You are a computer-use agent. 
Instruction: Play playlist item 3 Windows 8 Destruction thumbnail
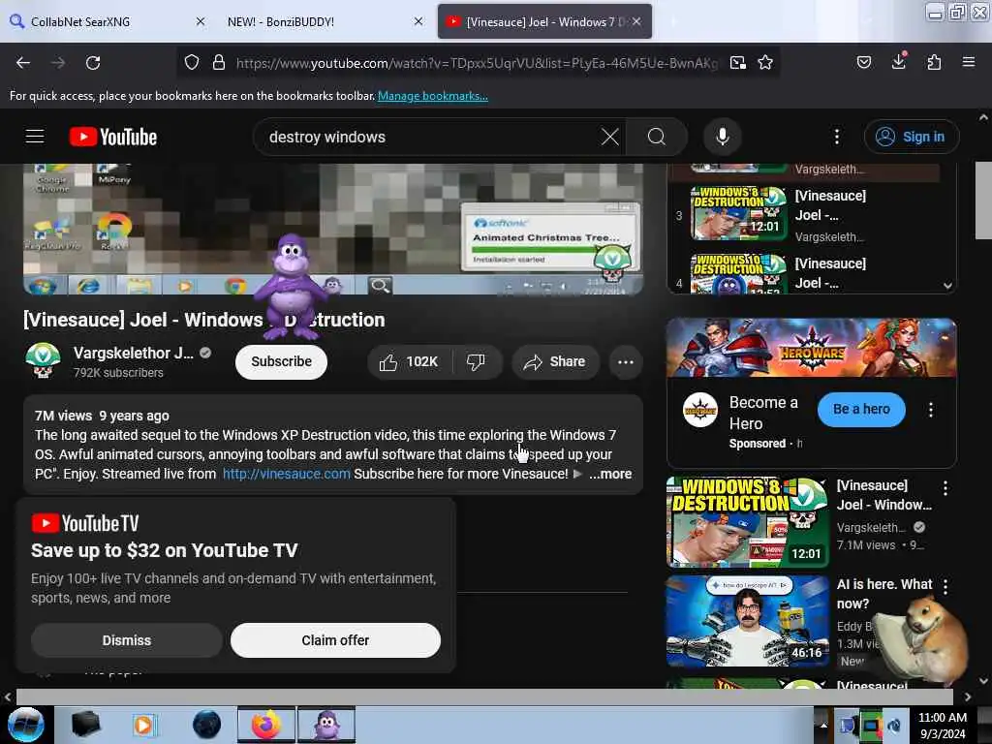coord(738,212)
